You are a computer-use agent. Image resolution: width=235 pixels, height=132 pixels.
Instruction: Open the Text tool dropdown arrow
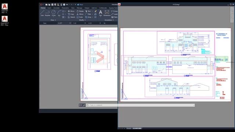[x=101, y=16]
